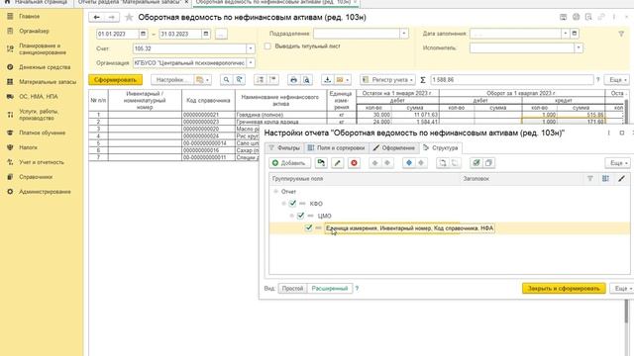
Task: Click the print preview icon
Action: pyautogui.click(x=306, y=80)
